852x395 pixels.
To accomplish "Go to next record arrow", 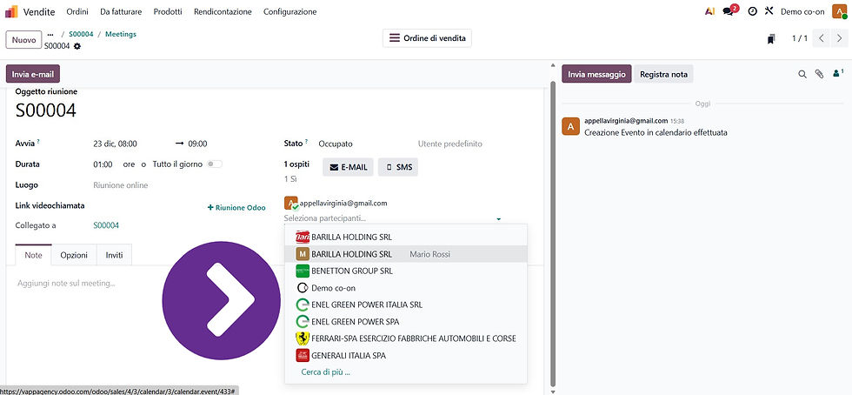I will (x=840, y=38).
